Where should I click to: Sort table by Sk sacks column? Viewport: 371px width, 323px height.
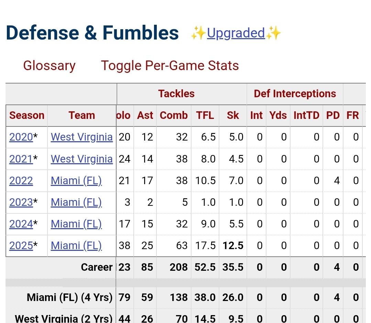[x=233, y=115]
